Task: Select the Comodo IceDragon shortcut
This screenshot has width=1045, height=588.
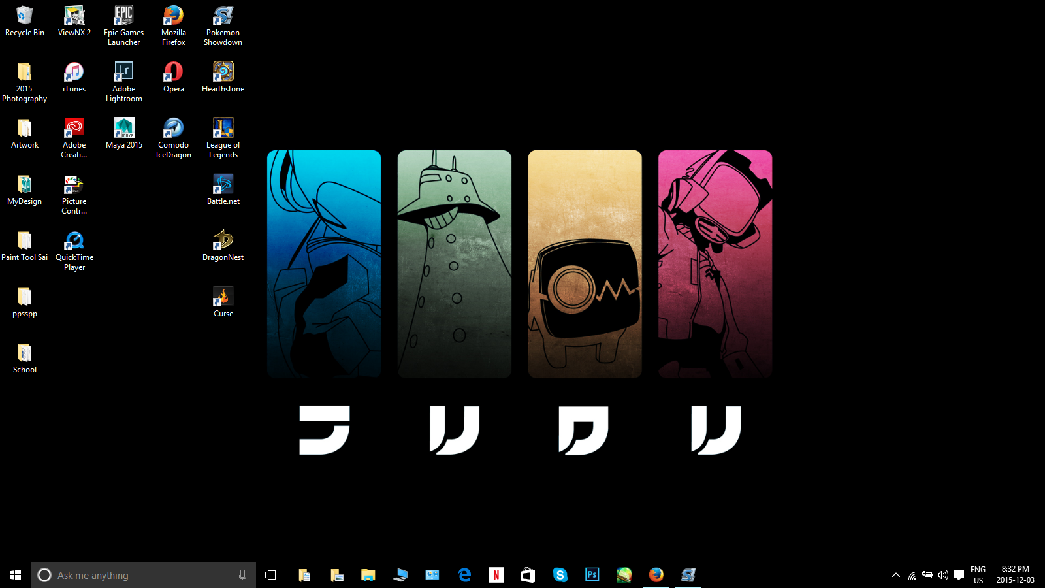Action: pyautogui.click(x=173, y=138)
